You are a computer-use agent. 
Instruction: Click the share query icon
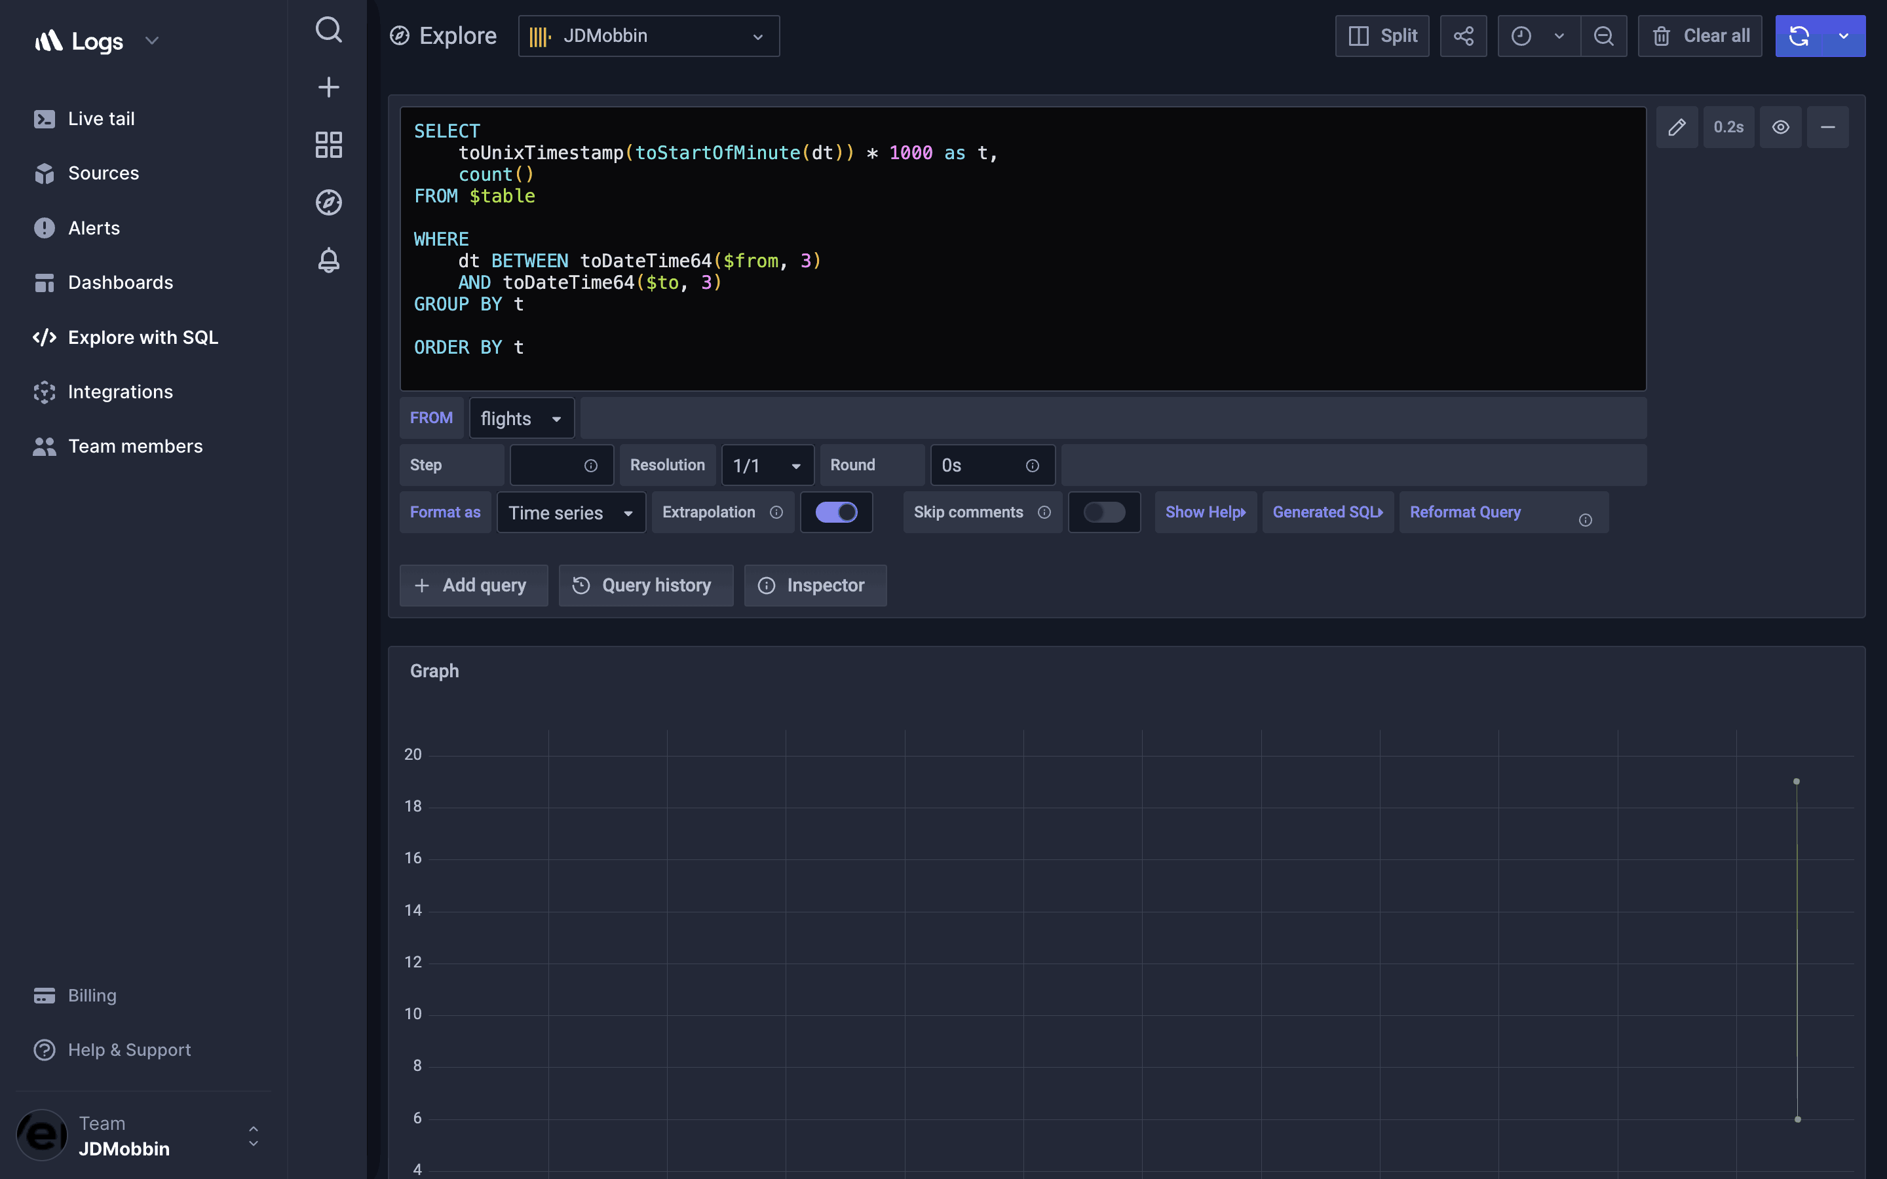1463,36
